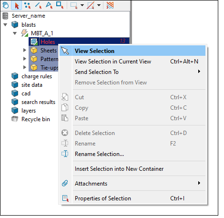224x218 pixels.
Task: Collapse the MBT_A_1 blast node
Action: (x=15, y=33)
